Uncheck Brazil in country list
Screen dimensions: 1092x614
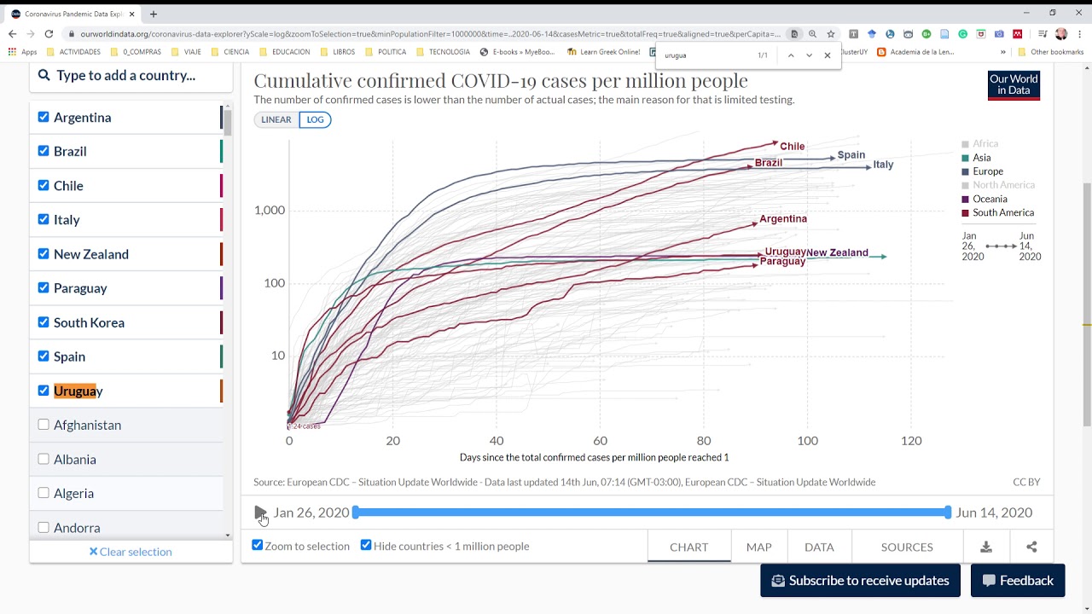tap(44, 151)
